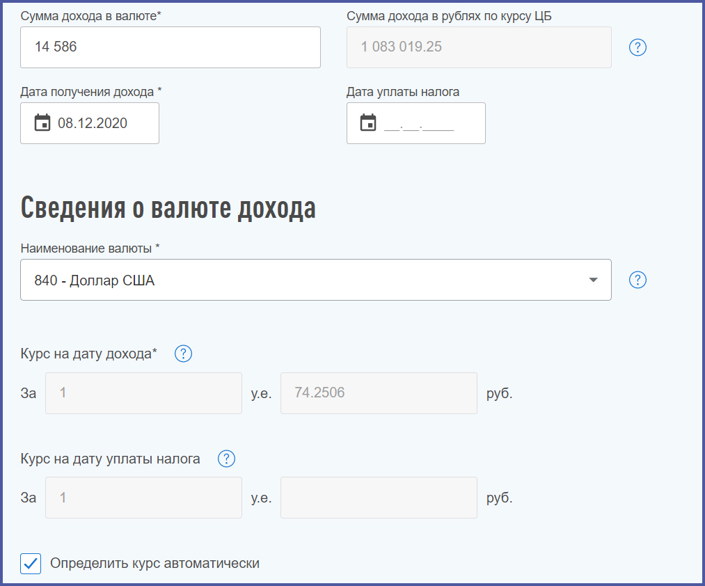Click the dropdown arrow in currency name field
Image resolution: width=705 pixels, height=586 pixels.
pos(593,280)
